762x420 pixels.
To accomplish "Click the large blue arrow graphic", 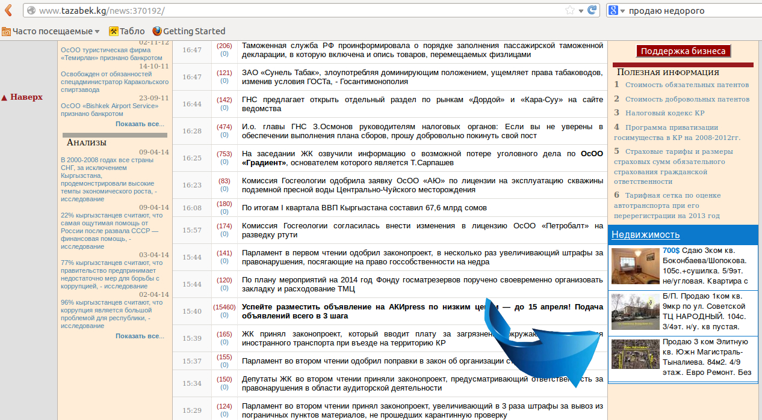I will click(x=542, y=342).
